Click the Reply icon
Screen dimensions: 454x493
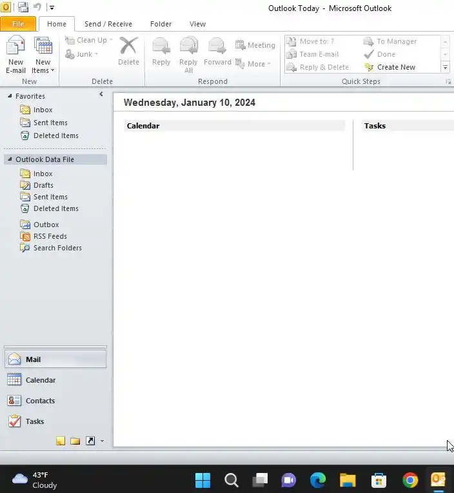click(x=161, y=51)
